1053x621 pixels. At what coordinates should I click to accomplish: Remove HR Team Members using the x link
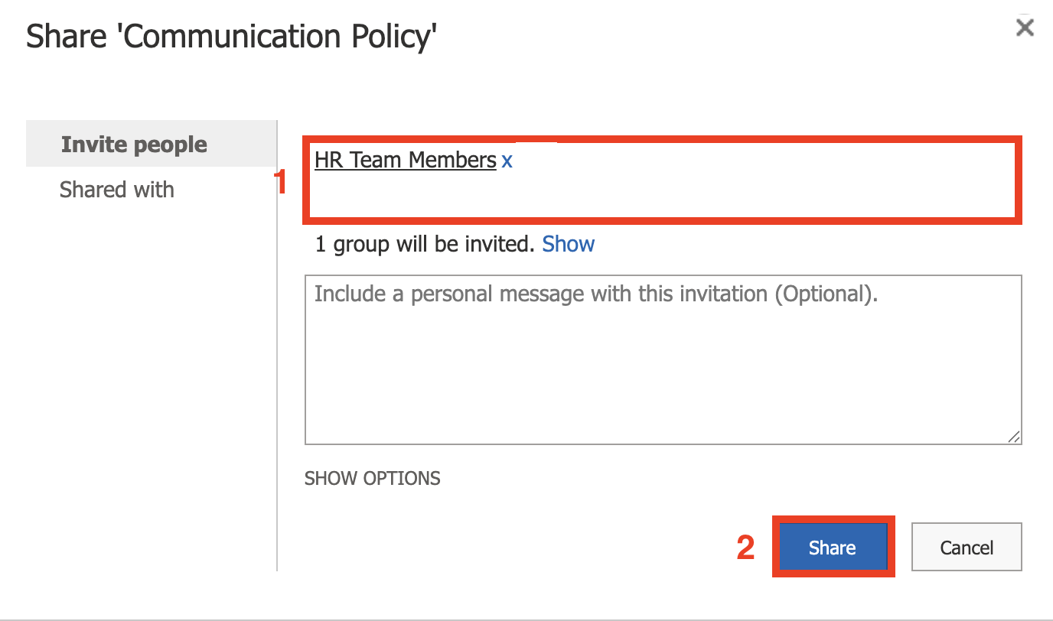coord(507,160)
